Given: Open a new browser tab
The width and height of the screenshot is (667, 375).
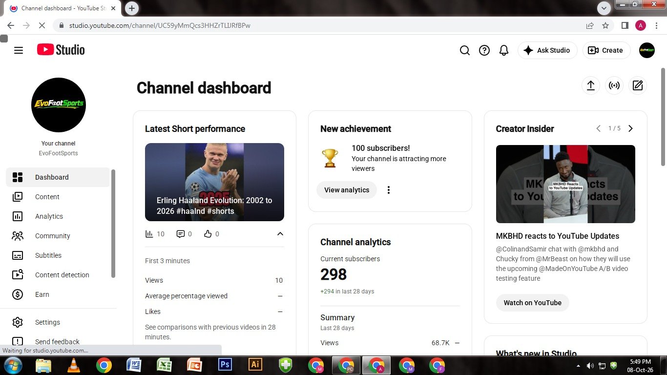Looking at the screenshot, I should pos(132,8).
